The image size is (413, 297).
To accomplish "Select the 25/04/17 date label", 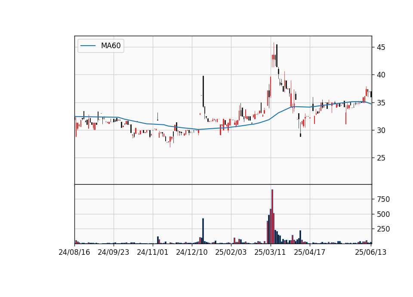I will click(309, 252).
